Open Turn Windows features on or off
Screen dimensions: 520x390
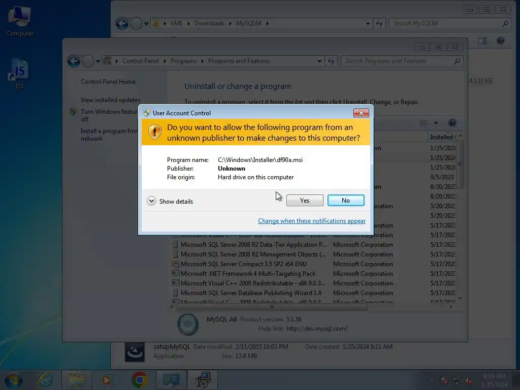109,115
